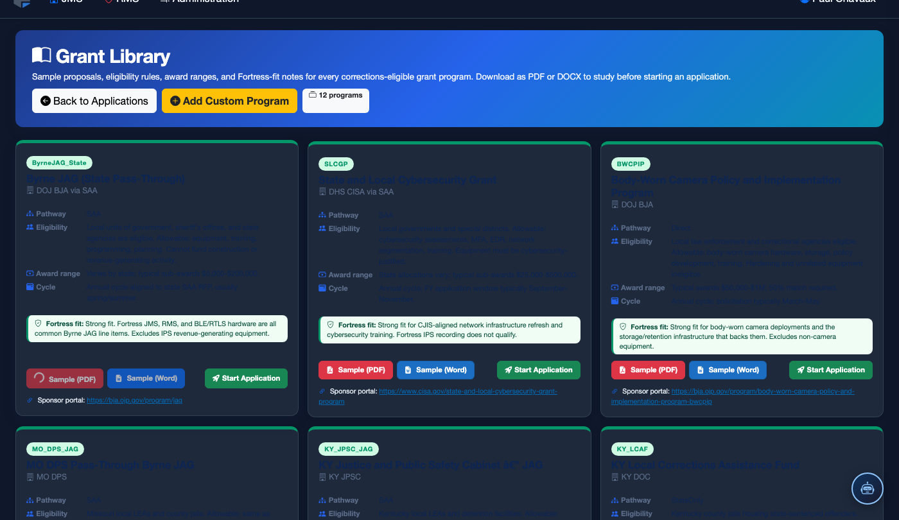
Task: Click the Eligibility people icon in Byrne JAG State card
Action: point(30,227)
